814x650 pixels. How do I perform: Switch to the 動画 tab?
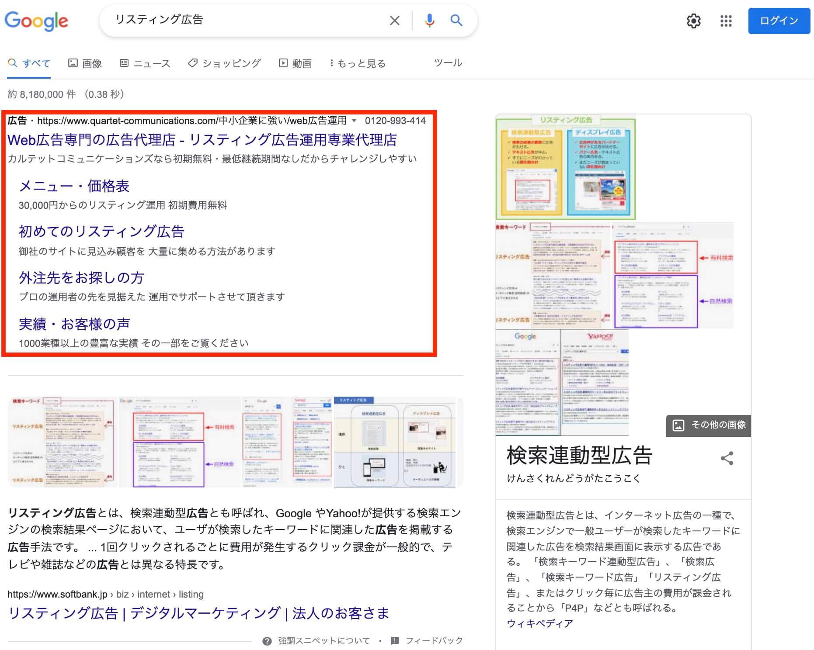point(296,63)
